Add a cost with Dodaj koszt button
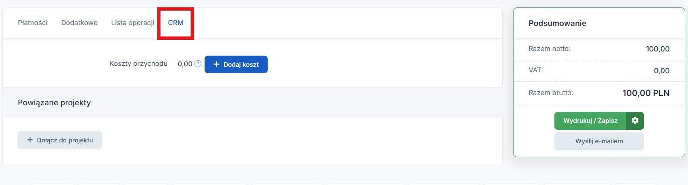 tap(236, 64)
